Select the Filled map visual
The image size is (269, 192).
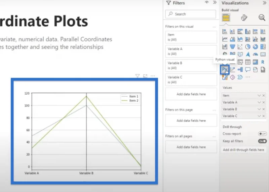(232, 54)
